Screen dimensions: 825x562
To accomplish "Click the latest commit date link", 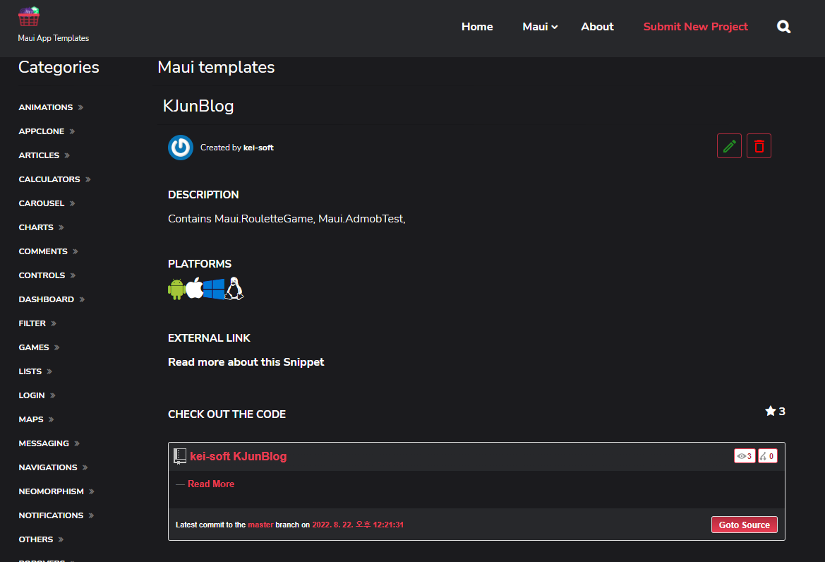I will coord(358,525).
